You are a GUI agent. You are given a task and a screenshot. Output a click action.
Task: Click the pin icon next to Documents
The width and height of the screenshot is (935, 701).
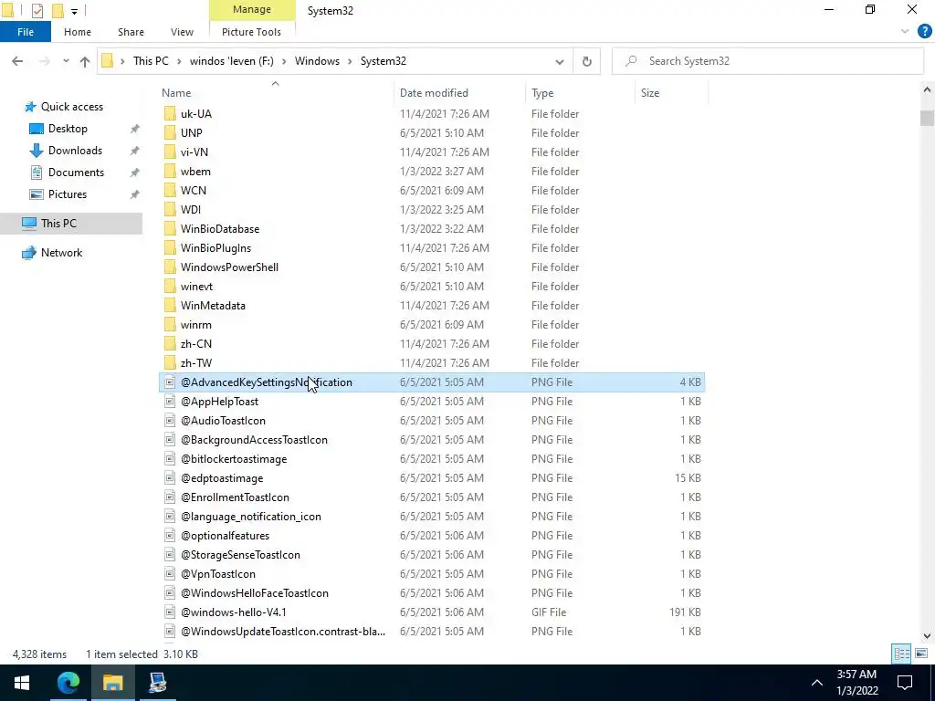tap(135, 173)
